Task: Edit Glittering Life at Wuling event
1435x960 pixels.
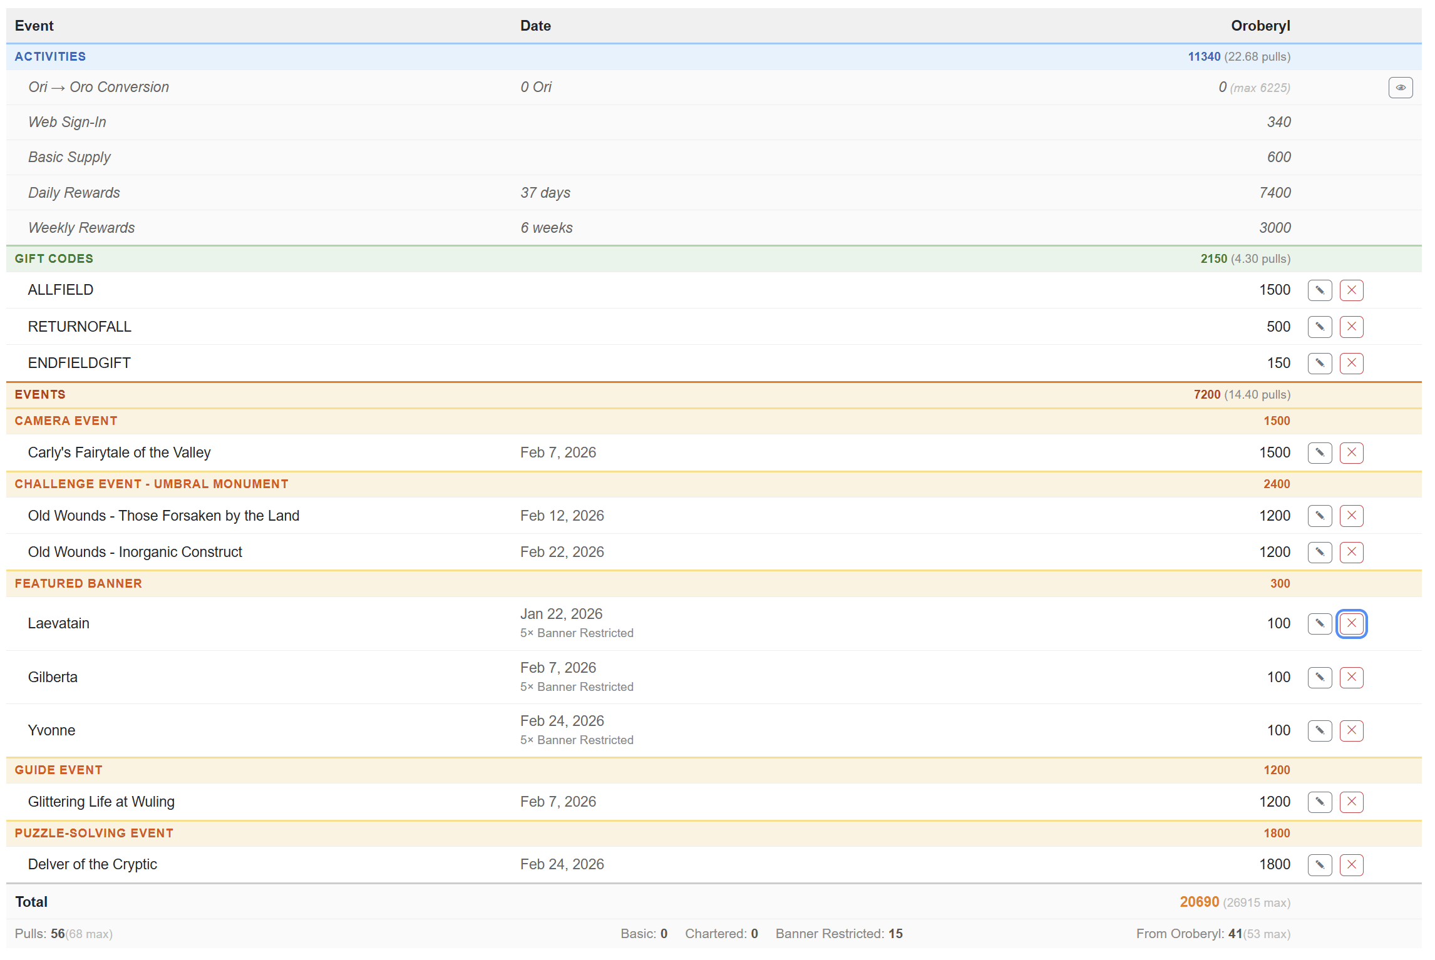Action: (1319, 802)
